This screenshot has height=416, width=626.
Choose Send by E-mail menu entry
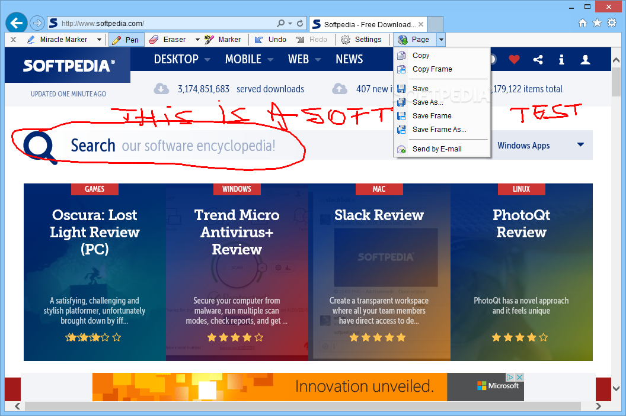click(x=442, y=149)
